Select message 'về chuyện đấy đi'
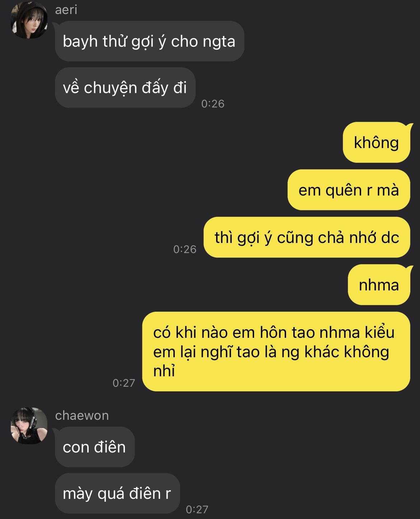The width and height of the screenshot is (420, 519). coord(125,87)
